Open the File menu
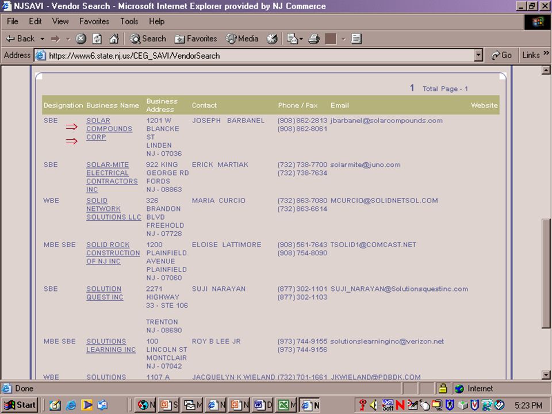 pyautogui.click(x=13, y=21)
